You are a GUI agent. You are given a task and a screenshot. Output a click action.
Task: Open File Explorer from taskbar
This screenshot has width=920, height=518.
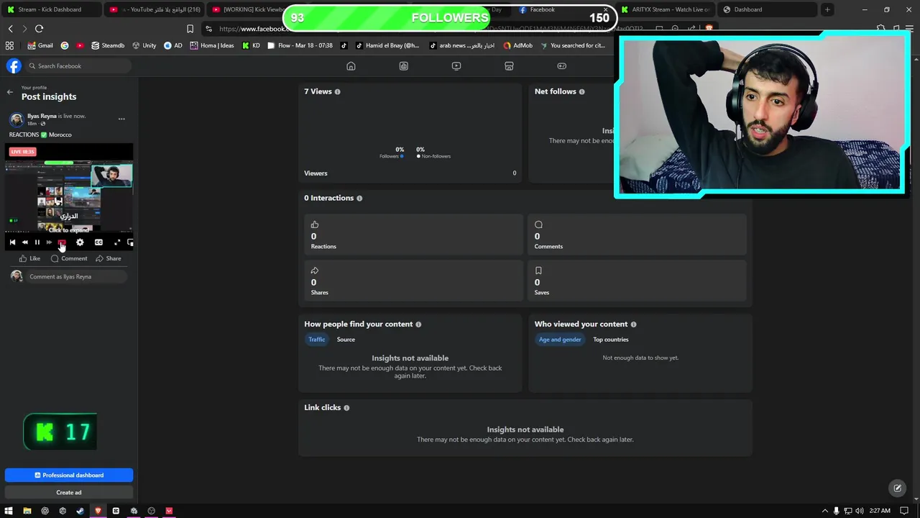click(27, 511)
